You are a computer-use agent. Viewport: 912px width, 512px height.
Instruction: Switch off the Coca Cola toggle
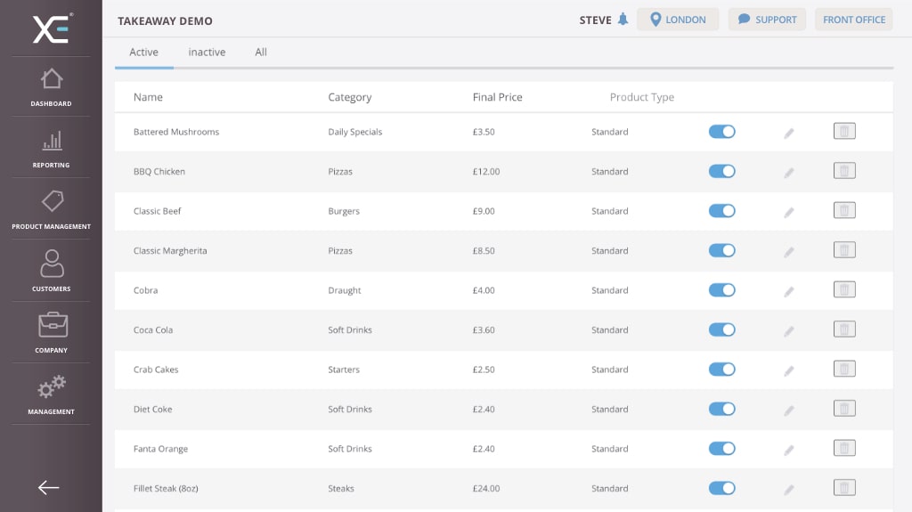[x=721, y=329]
